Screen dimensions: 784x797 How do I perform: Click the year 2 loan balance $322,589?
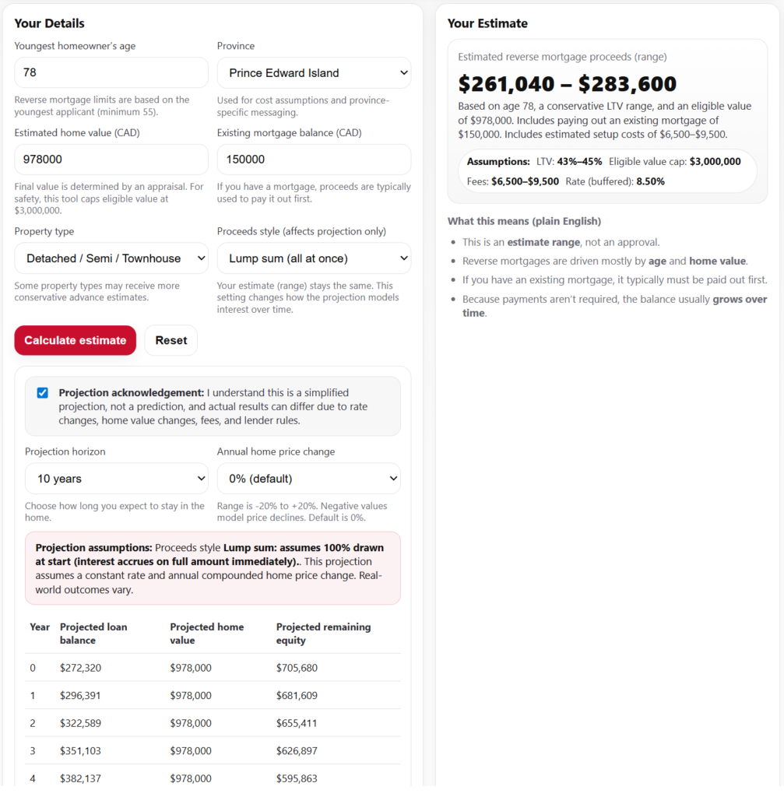[x=80, y=723]
